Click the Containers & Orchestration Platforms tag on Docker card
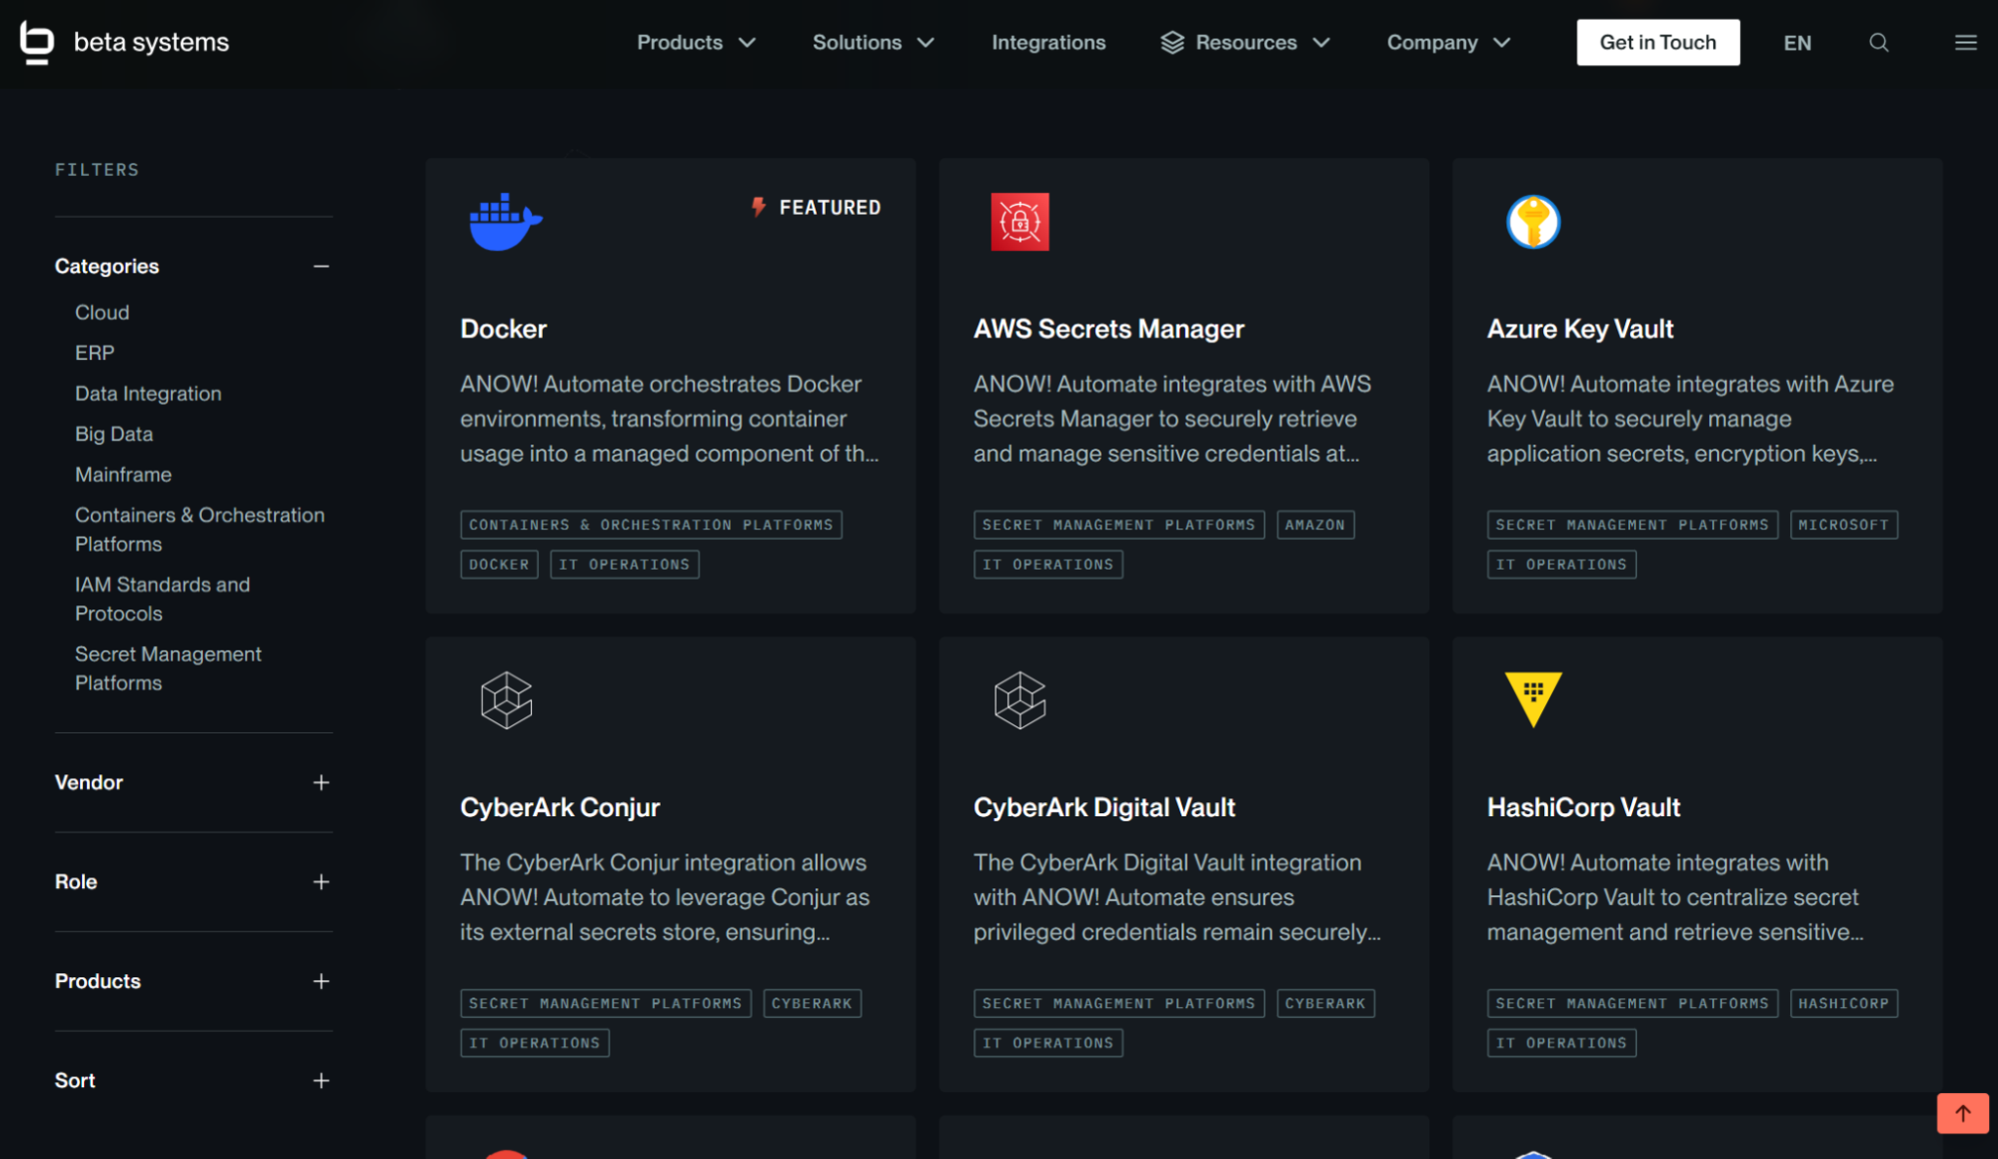Screen dimensions: 1998x1159 [x=651, y=525]
